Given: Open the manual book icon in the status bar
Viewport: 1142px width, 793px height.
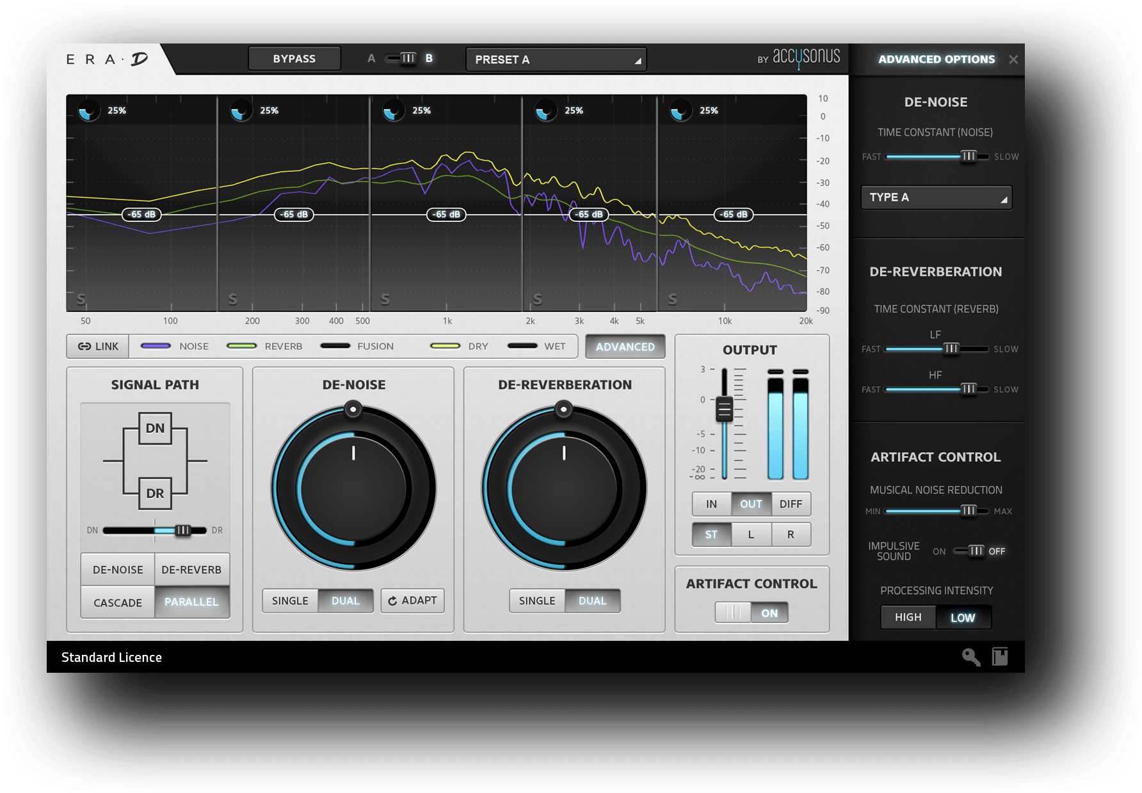Looking at the screenshot, I should 1000,657.
